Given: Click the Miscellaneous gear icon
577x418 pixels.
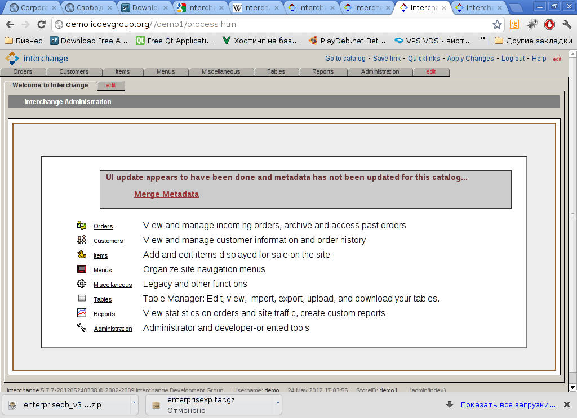Looking at the screenshot, I should coord(82,284).
